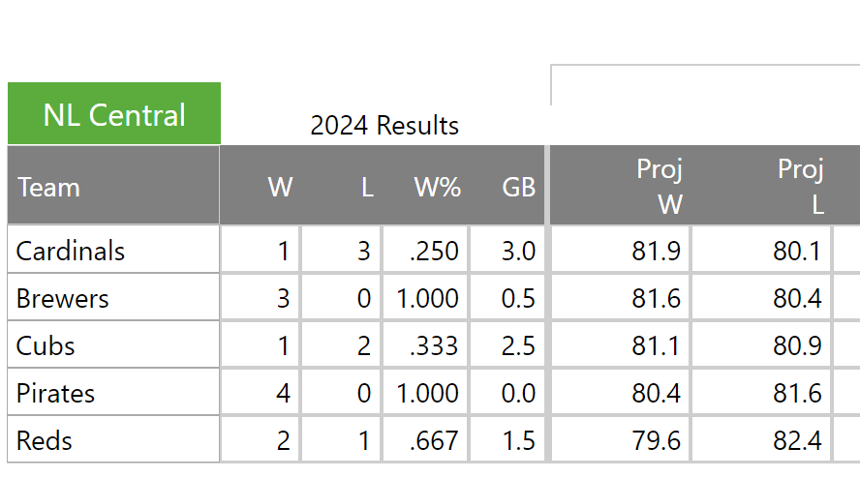Select the Brewers team cell
The width and height of the screenshot is (860, 478).
coord(113,298)
